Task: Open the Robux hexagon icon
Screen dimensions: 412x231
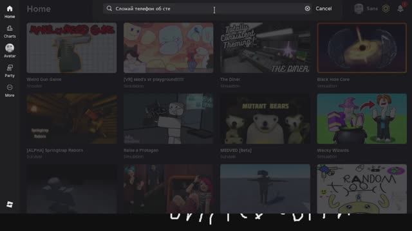Action: pyautogui.click(x=386, y=8)
